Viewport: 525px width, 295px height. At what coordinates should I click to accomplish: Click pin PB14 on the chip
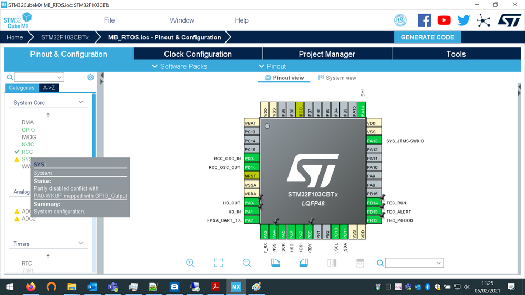[374, 203]
